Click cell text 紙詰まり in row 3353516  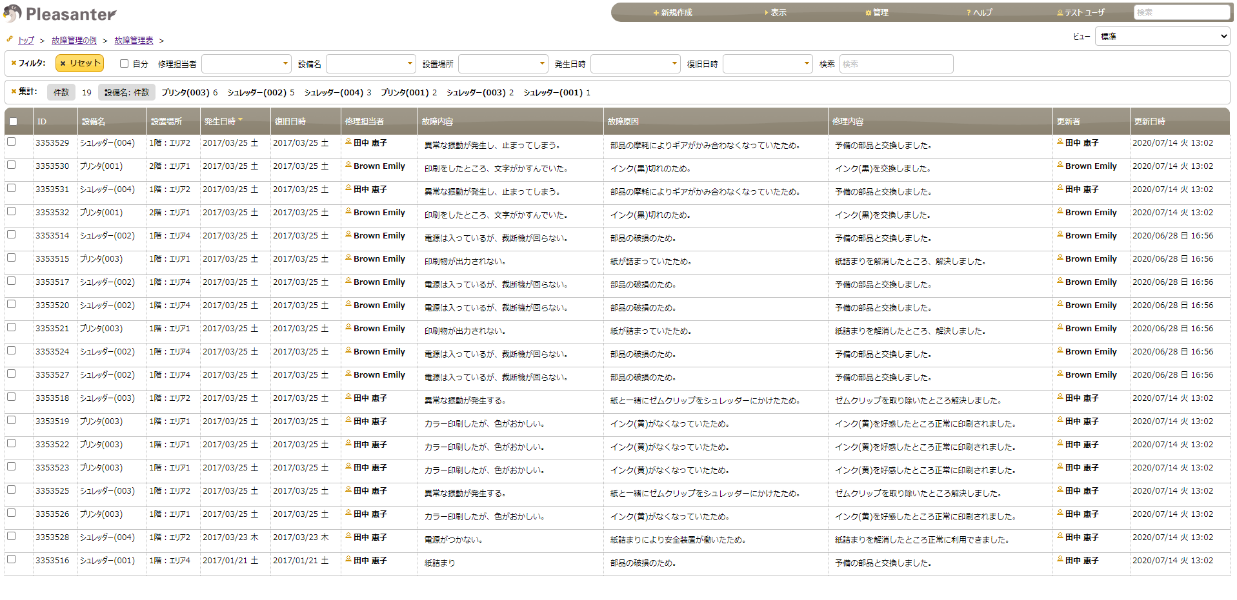pos(439,563)
